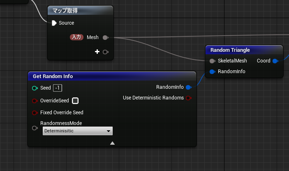Select the Random Triangle node header
289x171 pixels.
tap(244, 50)
